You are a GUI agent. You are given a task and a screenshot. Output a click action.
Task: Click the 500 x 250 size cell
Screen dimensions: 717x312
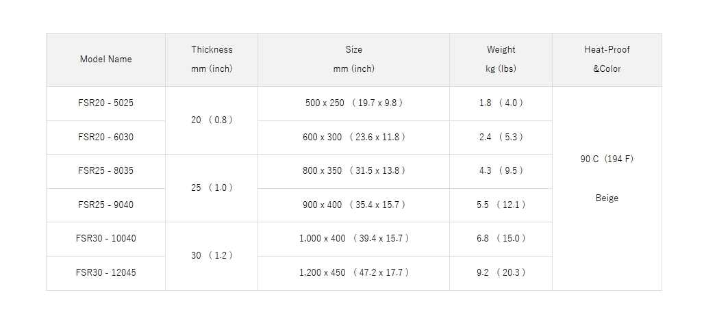tap(353, 103)
